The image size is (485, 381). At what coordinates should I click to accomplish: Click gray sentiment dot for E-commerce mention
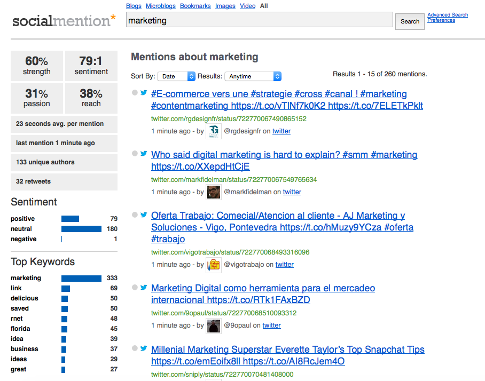pos(135,92)
